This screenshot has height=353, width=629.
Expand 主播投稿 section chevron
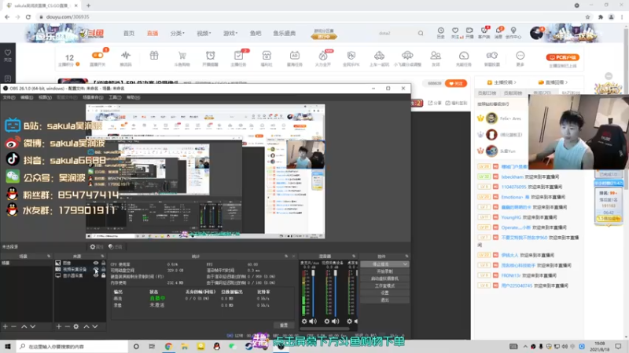tap(515, 82)
